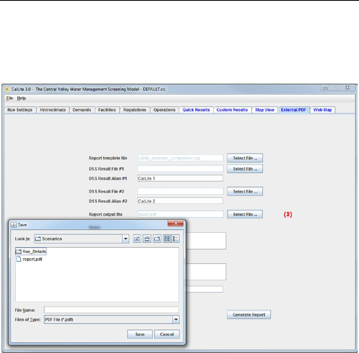Screen dimensions: 359x353
Task: Click the Up One Level icon
Action: click(137, 239)
